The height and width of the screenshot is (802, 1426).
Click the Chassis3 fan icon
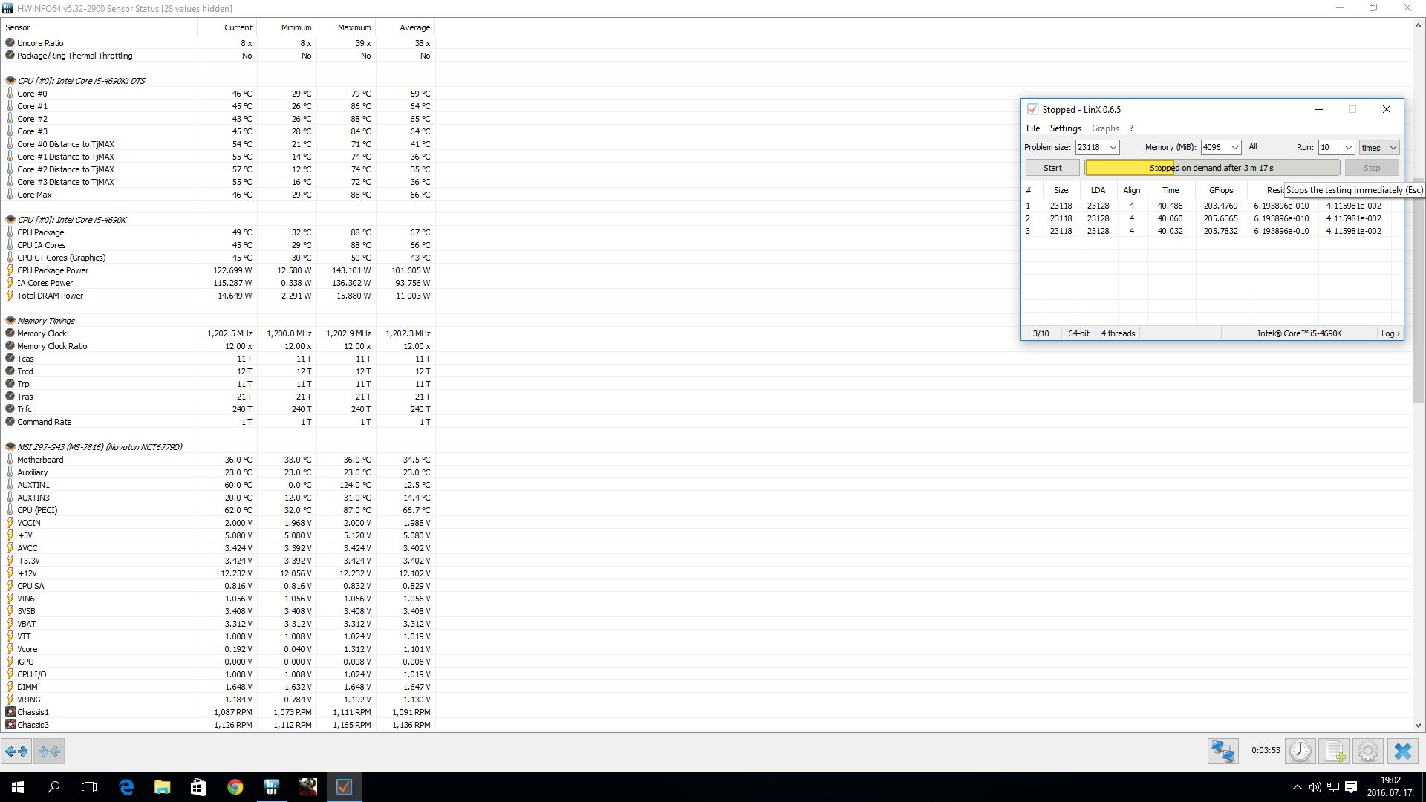pyautogui.click(x=10, y=725)
